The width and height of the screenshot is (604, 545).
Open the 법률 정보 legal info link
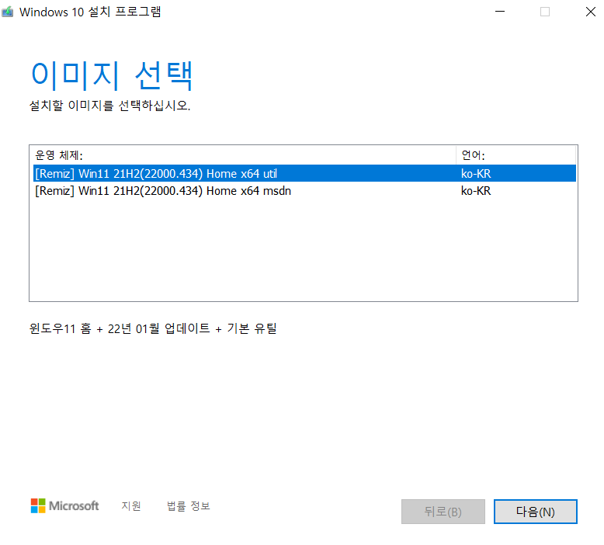[x=189, y=505]
